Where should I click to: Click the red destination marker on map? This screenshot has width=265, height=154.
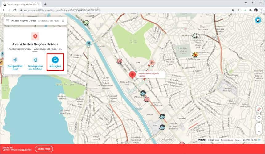[132, 75]
